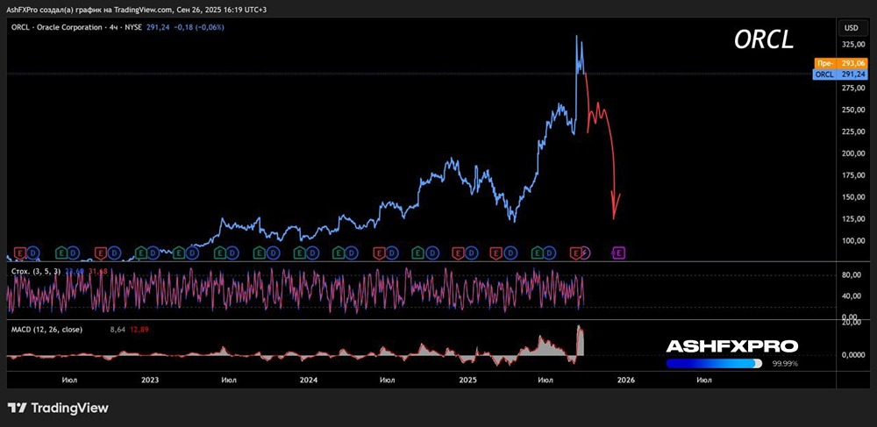This screenshot has width=877, height=427.
Task: Click the lightning bolt event marker
Action: pos(584,253)
